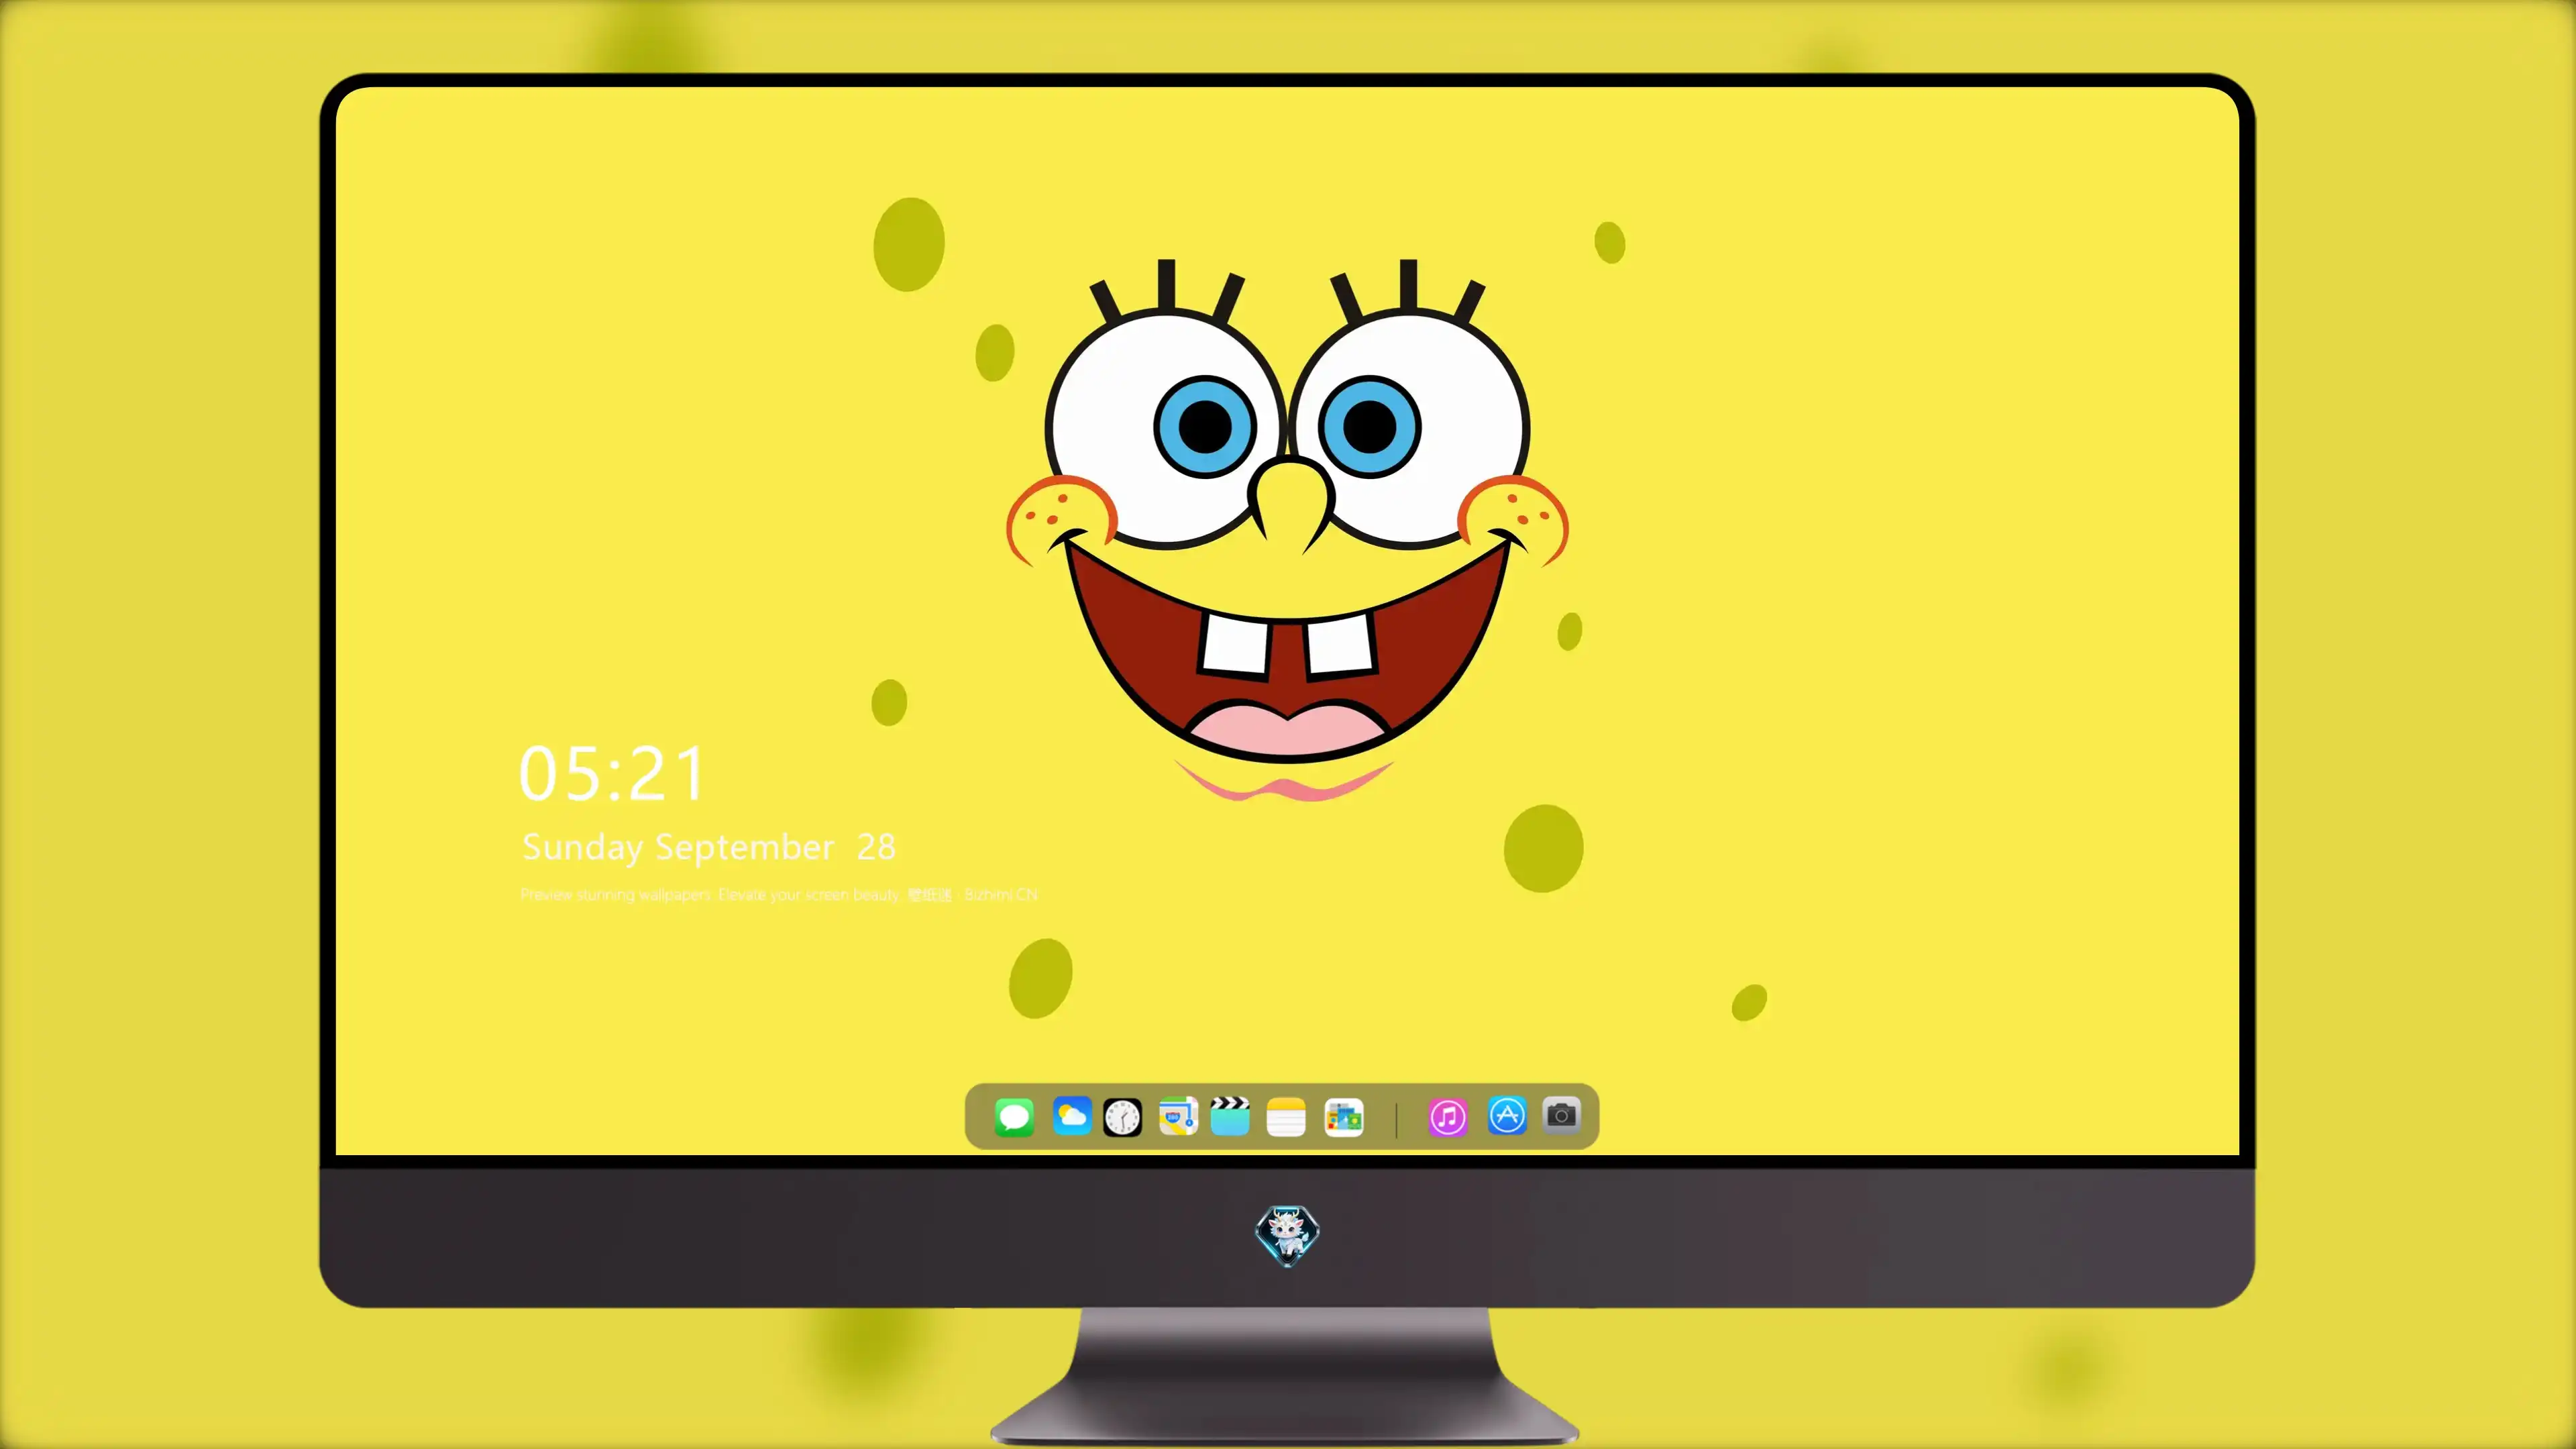Click the dragon logo on monitor chin
This screenshot has height=1449, width=2576.
[x=1287, y=1236]
